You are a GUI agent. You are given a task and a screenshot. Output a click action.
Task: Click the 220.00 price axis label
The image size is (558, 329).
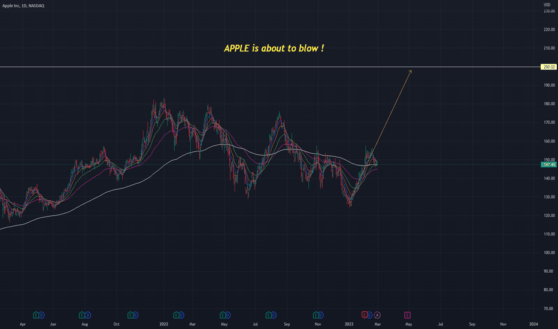[549, 29]
